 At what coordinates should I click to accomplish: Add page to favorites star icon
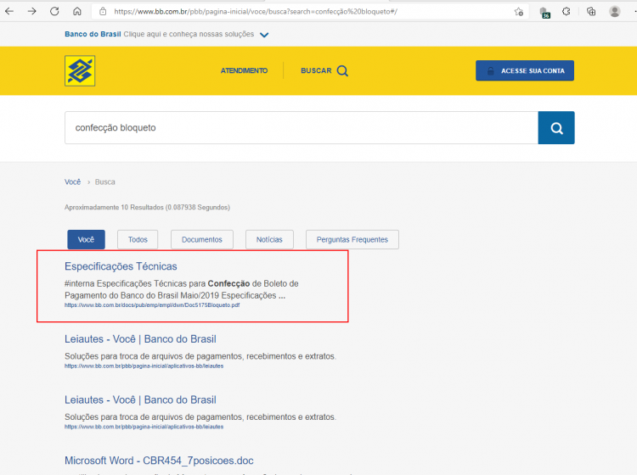[x=519, y=12]
